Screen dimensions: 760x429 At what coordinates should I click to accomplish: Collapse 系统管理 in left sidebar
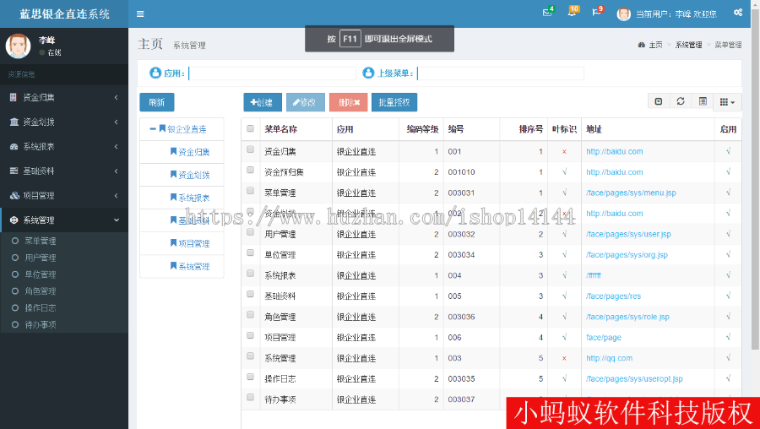pyautogui.click(x=64, y=220)
